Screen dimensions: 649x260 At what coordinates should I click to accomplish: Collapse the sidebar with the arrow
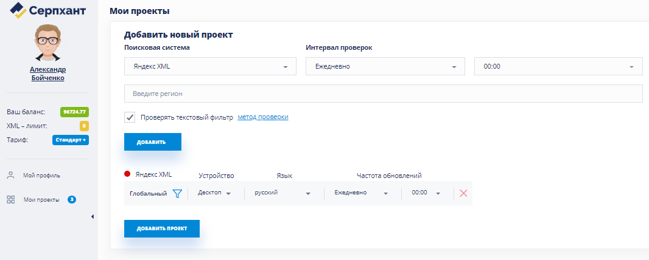[92, 216]
